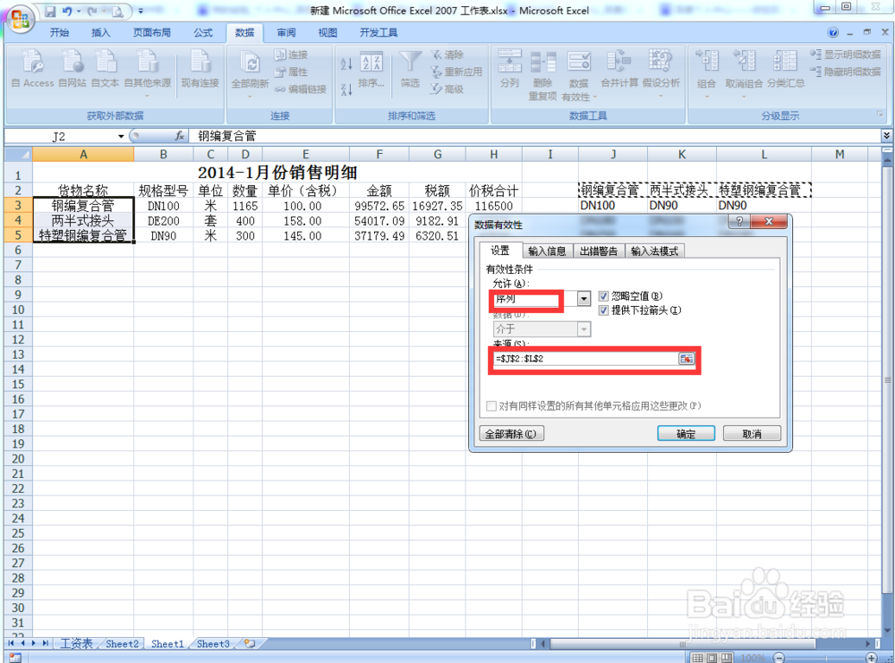
Task: Click the print preview quick access icon
Action: coord(117,11)
